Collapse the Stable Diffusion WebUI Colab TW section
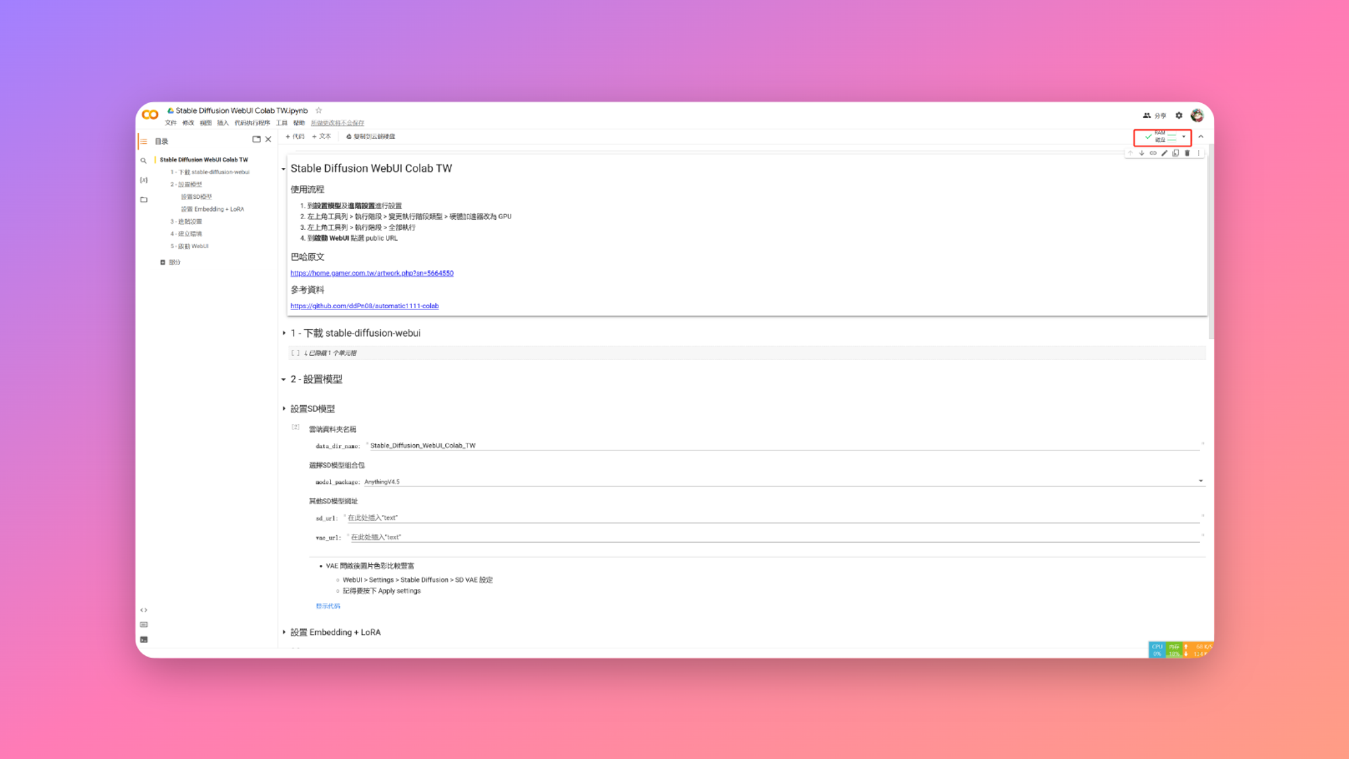1349x759 pixels. coord(283,169)
